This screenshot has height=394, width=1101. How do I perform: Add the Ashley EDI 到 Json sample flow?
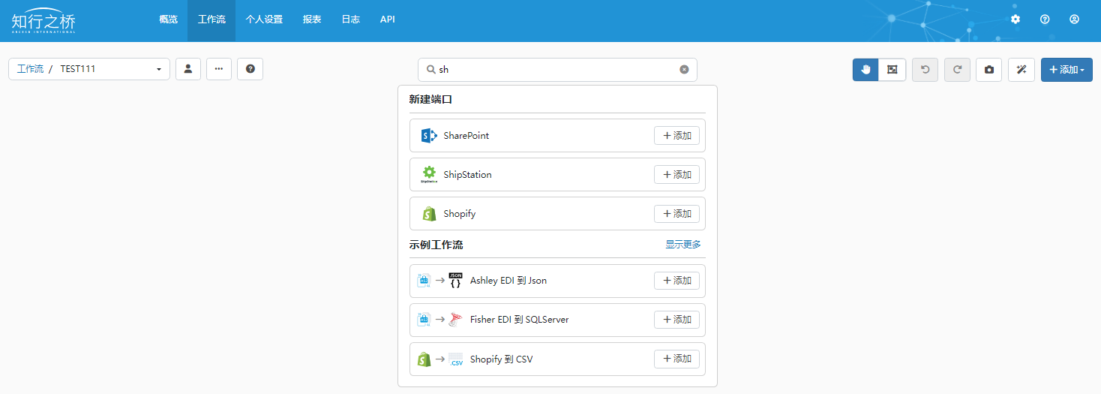pos(676,280)
